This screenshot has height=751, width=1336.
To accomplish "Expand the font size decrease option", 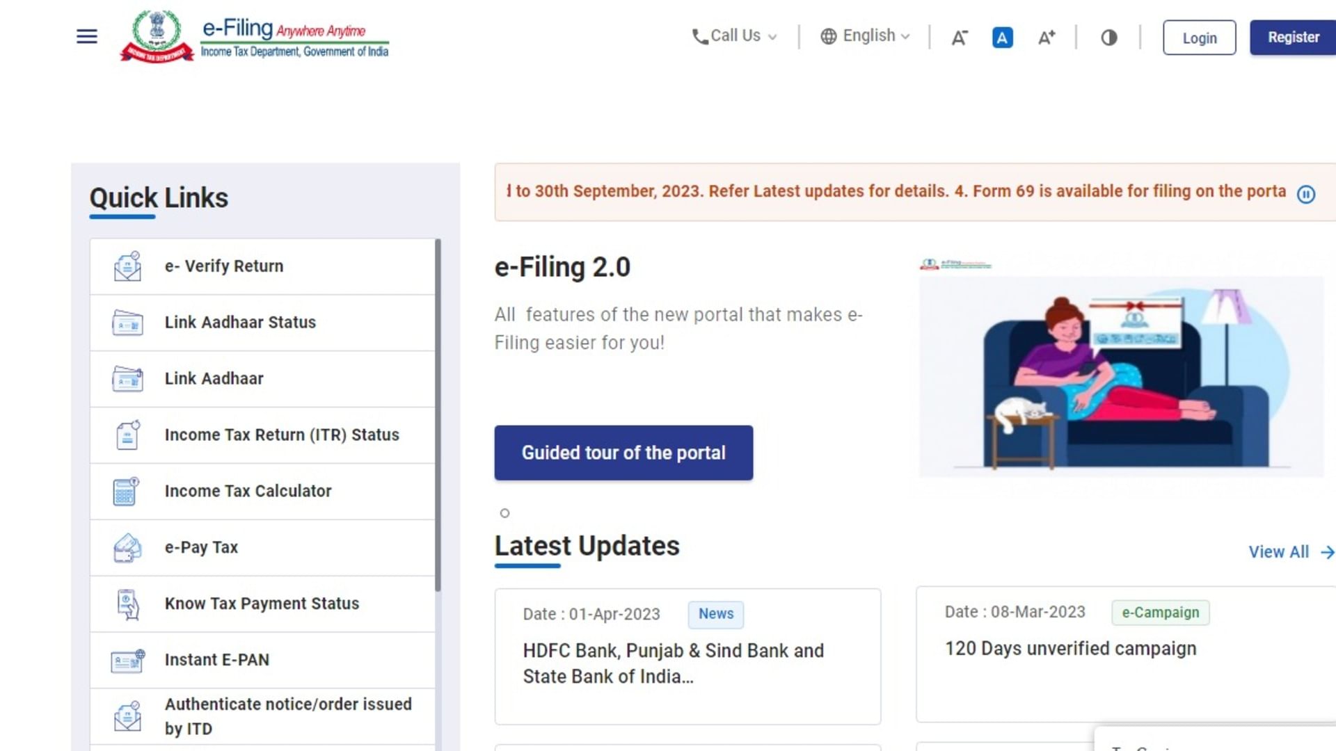I will point(959,38).
